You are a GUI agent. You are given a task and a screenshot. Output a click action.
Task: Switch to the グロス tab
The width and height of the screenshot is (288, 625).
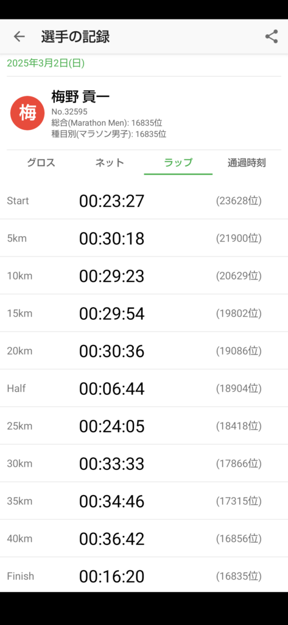coord(41,162)
